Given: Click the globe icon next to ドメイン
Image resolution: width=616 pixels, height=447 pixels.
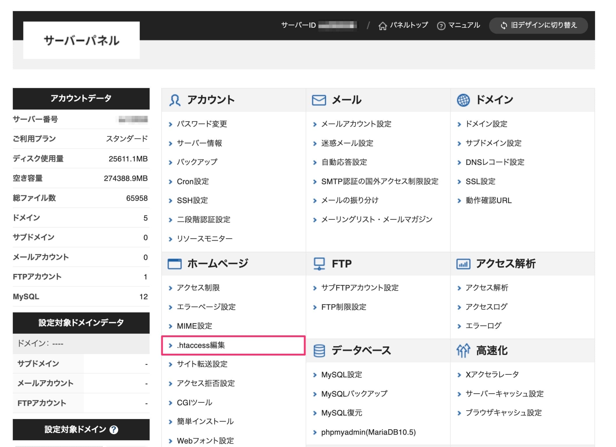Looking at the screenshot, I should point(463,99).
